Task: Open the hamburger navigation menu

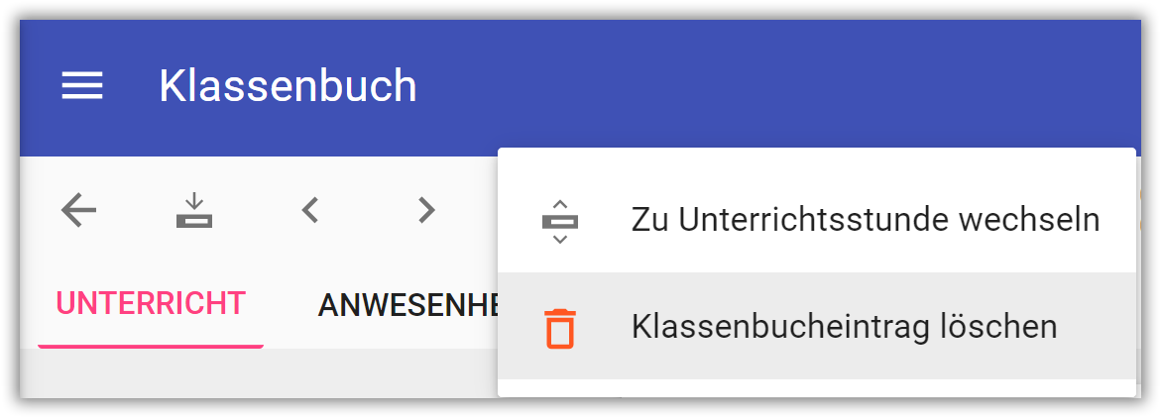Action: pos(82,87)
